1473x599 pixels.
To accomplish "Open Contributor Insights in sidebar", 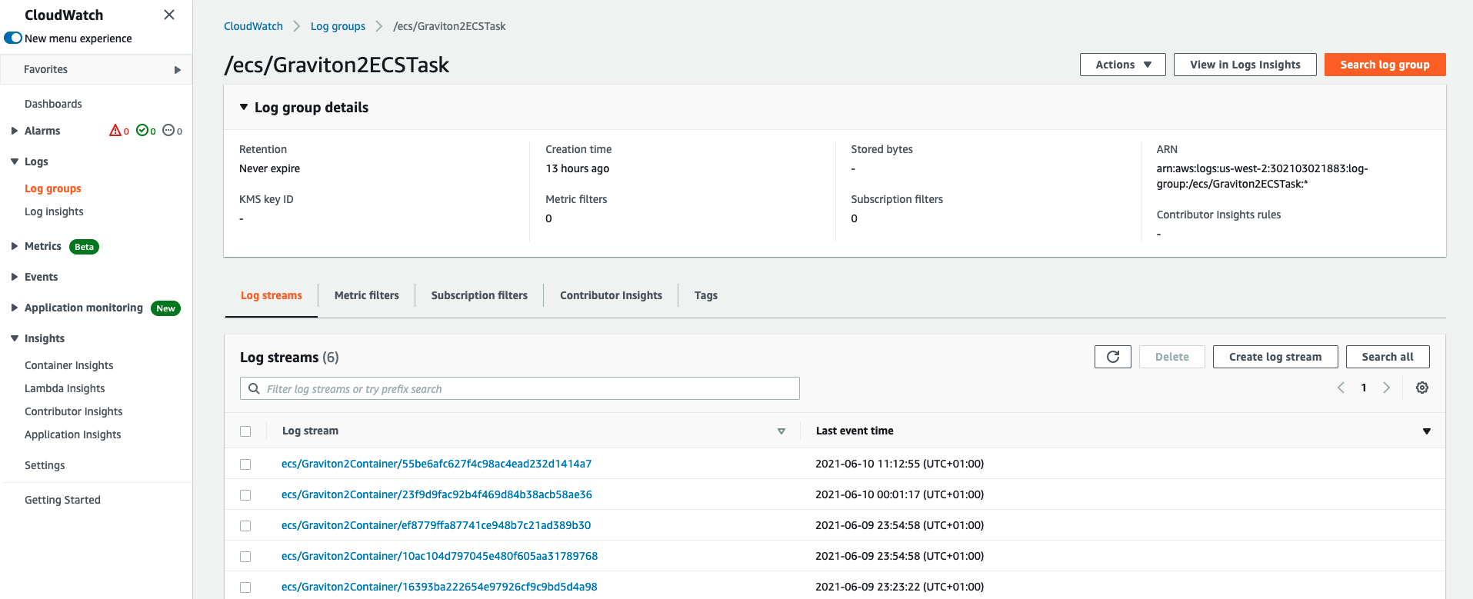I will [x=74, y=411].
